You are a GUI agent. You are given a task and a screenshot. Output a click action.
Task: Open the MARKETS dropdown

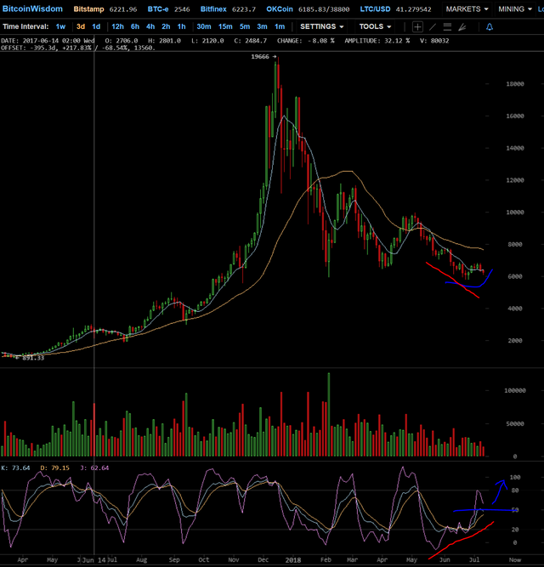(x=467, y=9)
